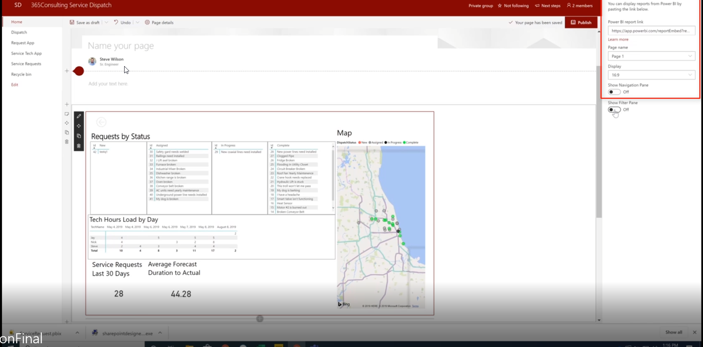The height and width of the screenshot is (347, 703).
Task: Delete the Power BI web part
Action: click(79, 146)
